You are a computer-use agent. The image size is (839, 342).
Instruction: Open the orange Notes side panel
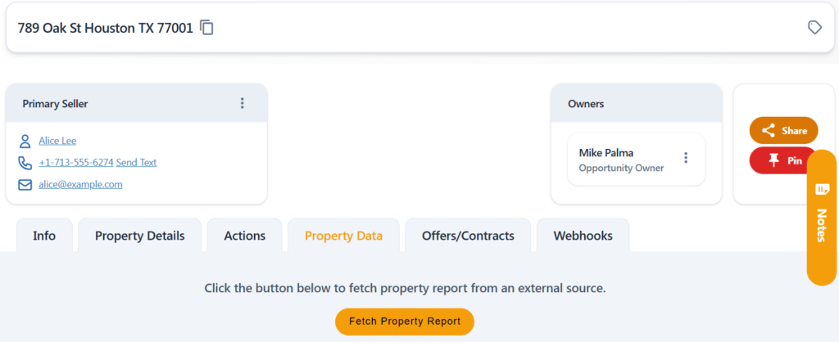click(x=821, y=218)
